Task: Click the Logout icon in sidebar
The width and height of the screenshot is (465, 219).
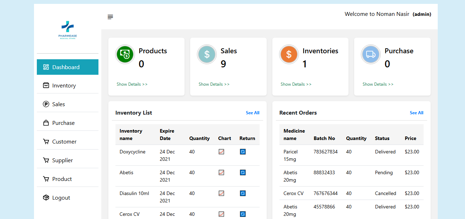Action: click(46, 197)
